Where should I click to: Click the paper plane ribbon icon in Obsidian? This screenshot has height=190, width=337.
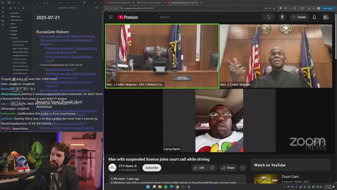tap(3, 8)
